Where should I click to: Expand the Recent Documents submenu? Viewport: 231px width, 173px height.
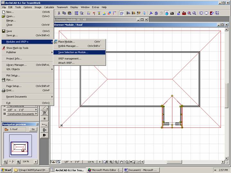pos(27,97)
